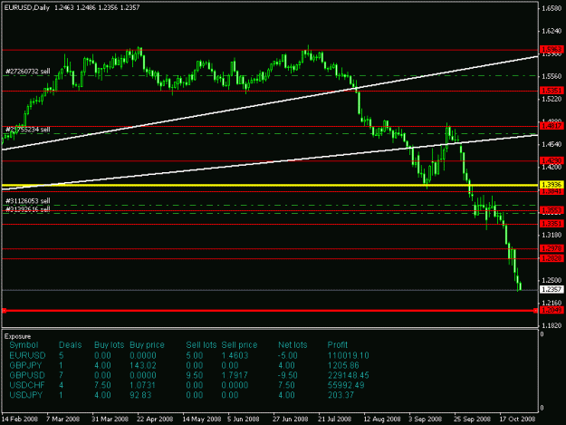The height and width of the screenshot is (425, 566).
Task: Click the 31 Mar 2008 date label
Action: [110, 420]
